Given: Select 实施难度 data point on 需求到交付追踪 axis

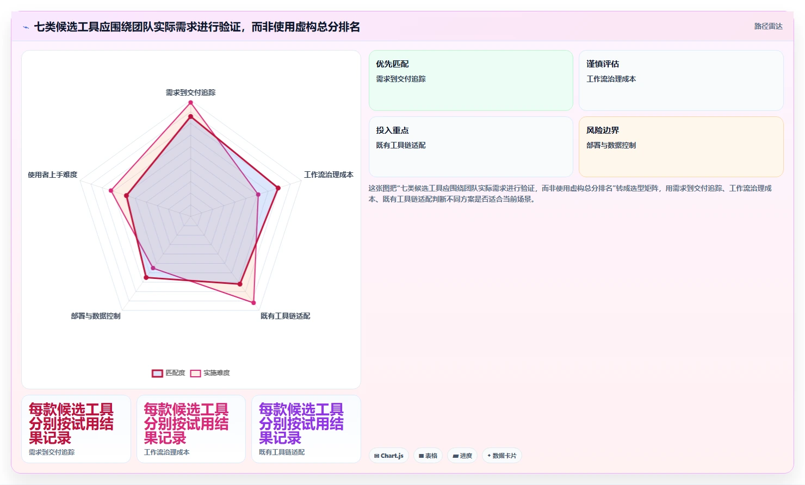Looking at the screenshot, I should click(x=190, y=102).
